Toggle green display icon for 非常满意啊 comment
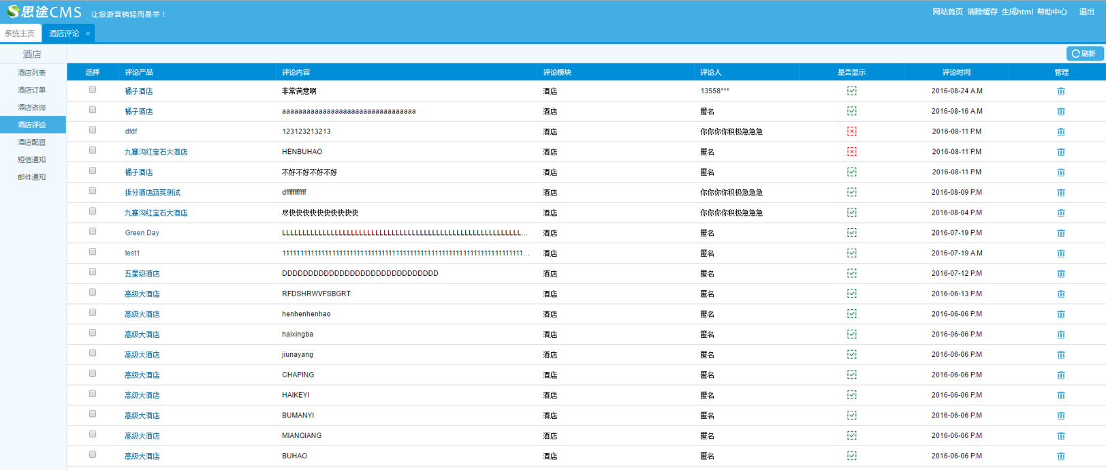The width and height of the screenshot is (1106, 470). pos(851,91)
